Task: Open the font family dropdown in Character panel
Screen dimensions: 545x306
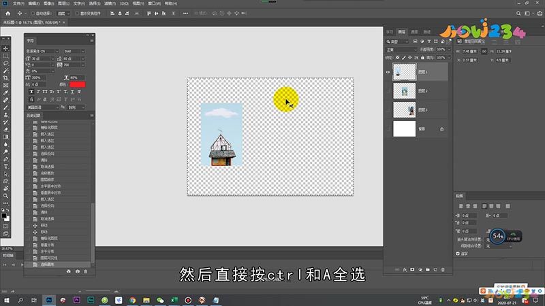Action: pos(57,52)
